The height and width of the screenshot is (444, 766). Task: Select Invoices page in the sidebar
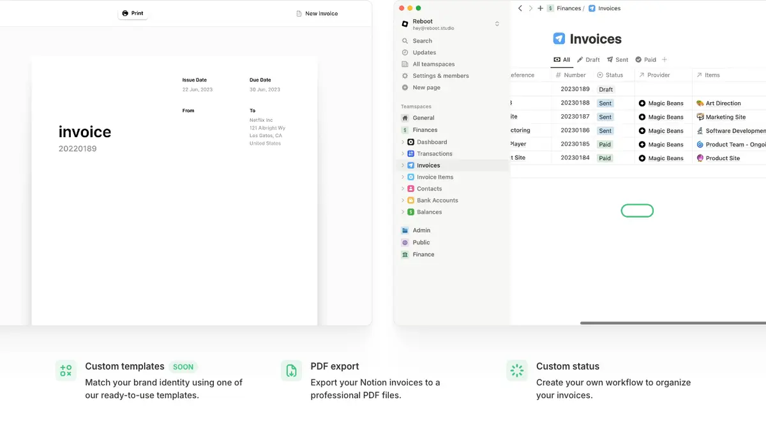[453, 165]
